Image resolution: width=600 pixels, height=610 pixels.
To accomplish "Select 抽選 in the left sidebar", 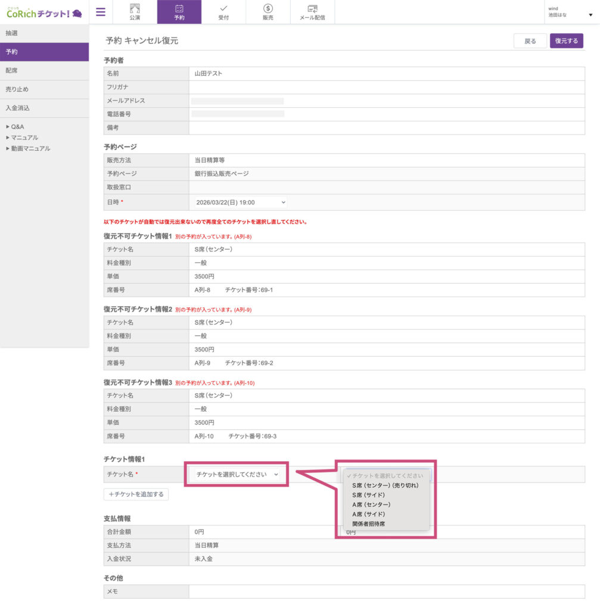I will [x=44, y=33].
